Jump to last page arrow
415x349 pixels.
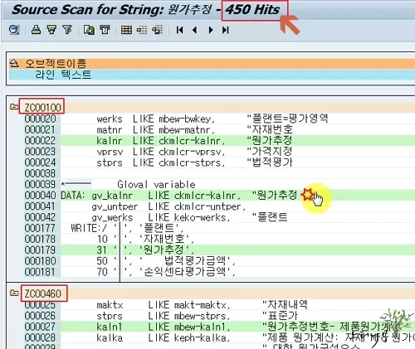click(x=226, y=30)
